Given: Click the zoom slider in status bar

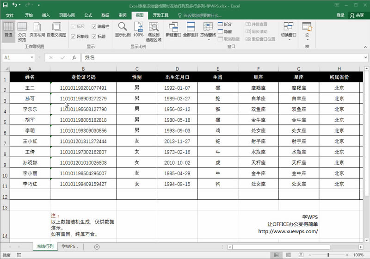Looking at the screenshot, I should [328, 255].
